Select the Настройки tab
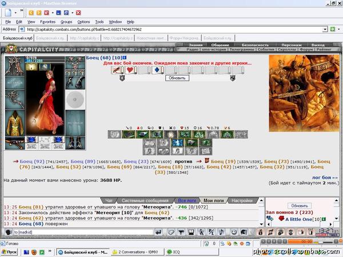This screenshot has height=257, width=343. [242, 200]
